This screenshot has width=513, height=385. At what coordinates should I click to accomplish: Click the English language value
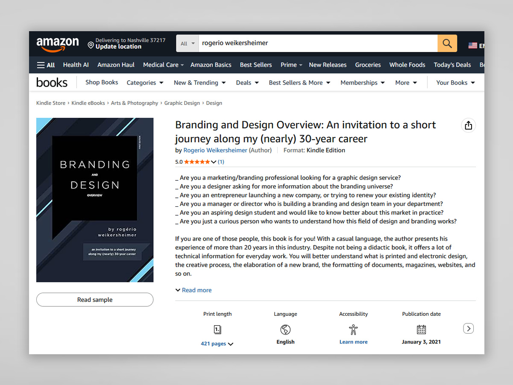[x=285, y=342]
